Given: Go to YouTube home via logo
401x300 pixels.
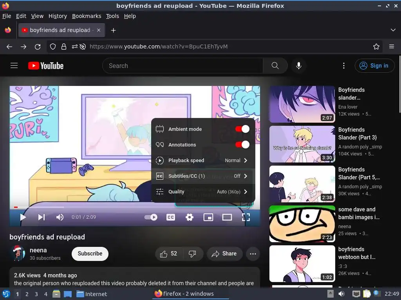Looking at the screenshot, I should click(x=46, y=66).
